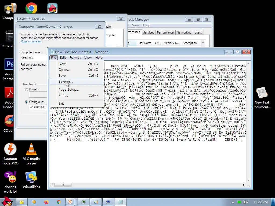This screenshot has width=275, height=206.
Task: Switch to Users tab in Task Manager
Action: click(198, 32)
